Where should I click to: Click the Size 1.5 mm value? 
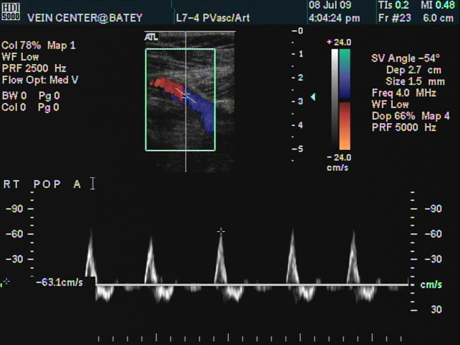pos(415,81)
